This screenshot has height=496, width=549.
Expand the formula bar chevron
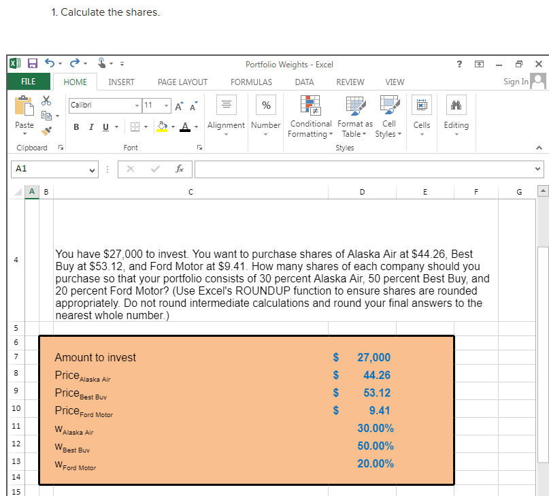click(538, 169)
